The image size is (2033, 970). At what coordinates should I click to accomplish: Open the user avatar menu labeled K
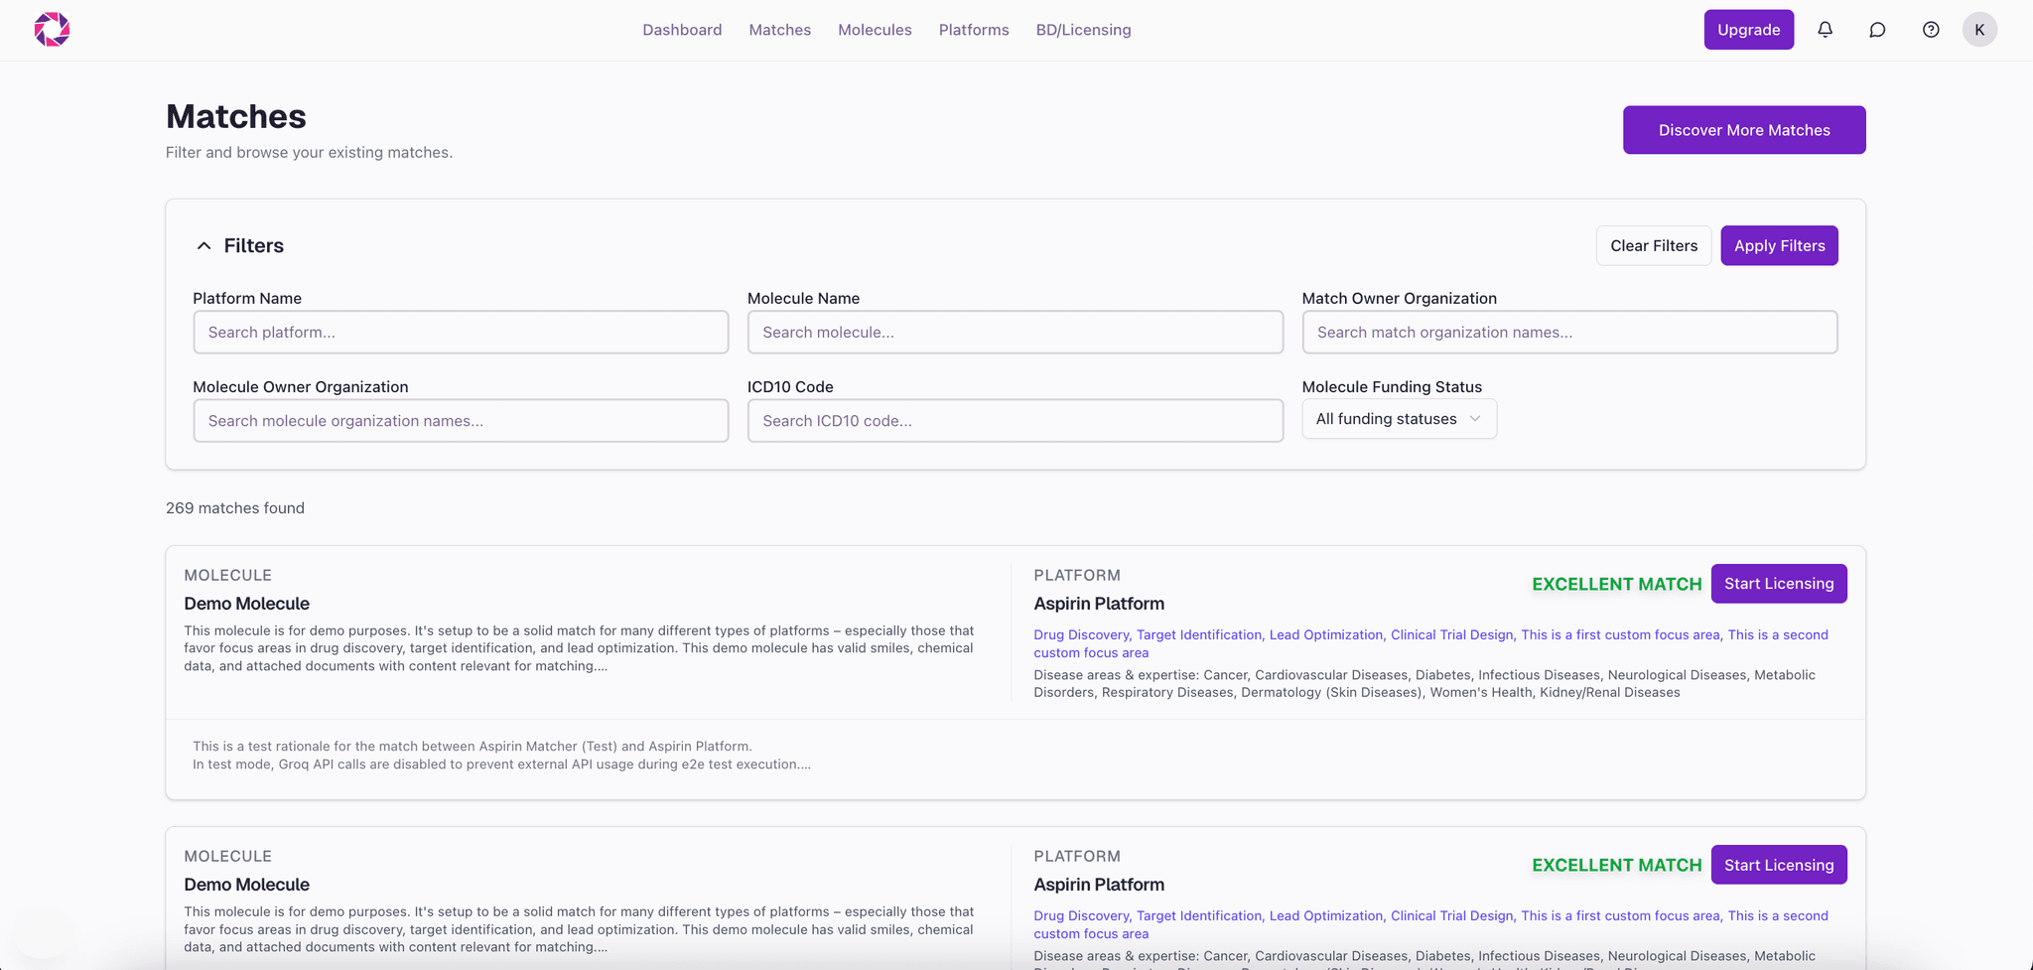point(1979,29)
